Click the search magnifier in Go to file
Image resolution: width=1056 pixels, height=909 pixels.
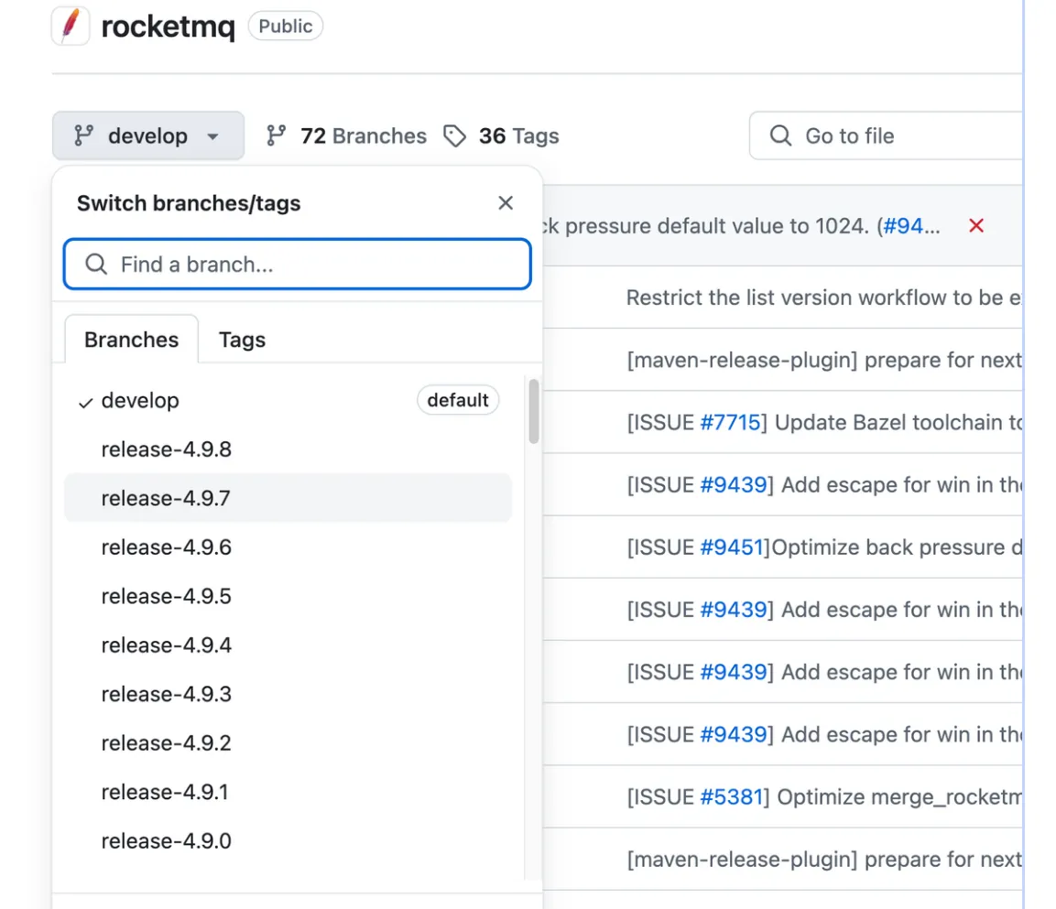pyautogui.click(x=780, y=135)
